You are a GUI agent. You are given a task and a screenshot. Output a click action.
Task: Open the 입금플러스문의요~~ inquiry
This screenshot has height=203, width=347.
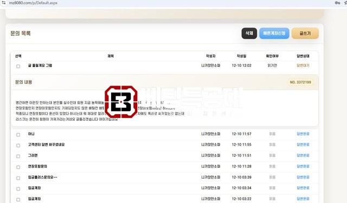42,177
